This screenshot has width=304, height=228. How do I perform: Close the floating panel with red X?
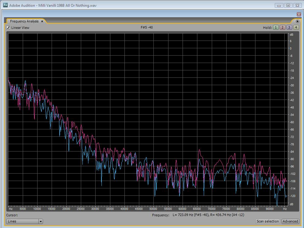[x=299, y=14]
